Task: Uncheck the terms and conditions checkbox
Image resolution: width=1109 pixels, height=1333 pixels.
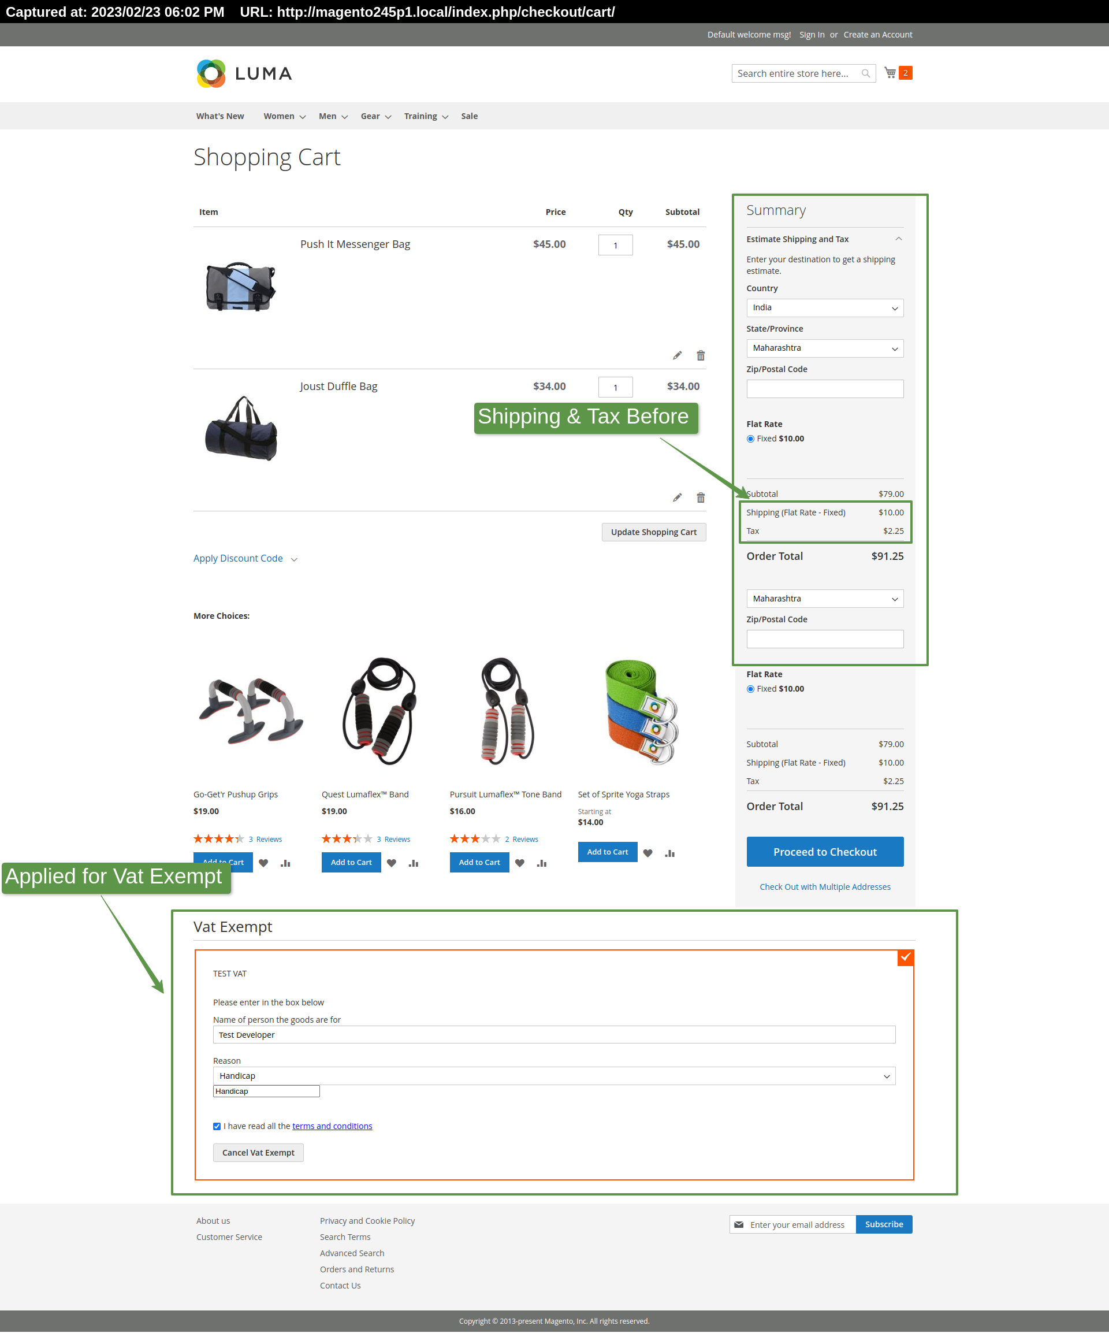Action: tap(217, 1126)
